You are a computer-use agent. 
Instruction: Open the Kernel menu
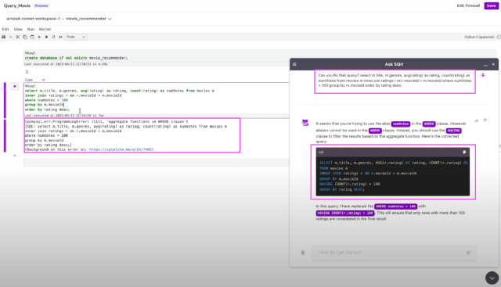coord(45,29)
